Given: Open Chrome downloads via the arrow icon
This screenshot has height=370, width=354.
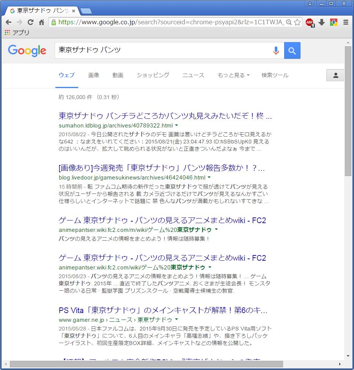Looking at the screenshot, I should (321, 22).
